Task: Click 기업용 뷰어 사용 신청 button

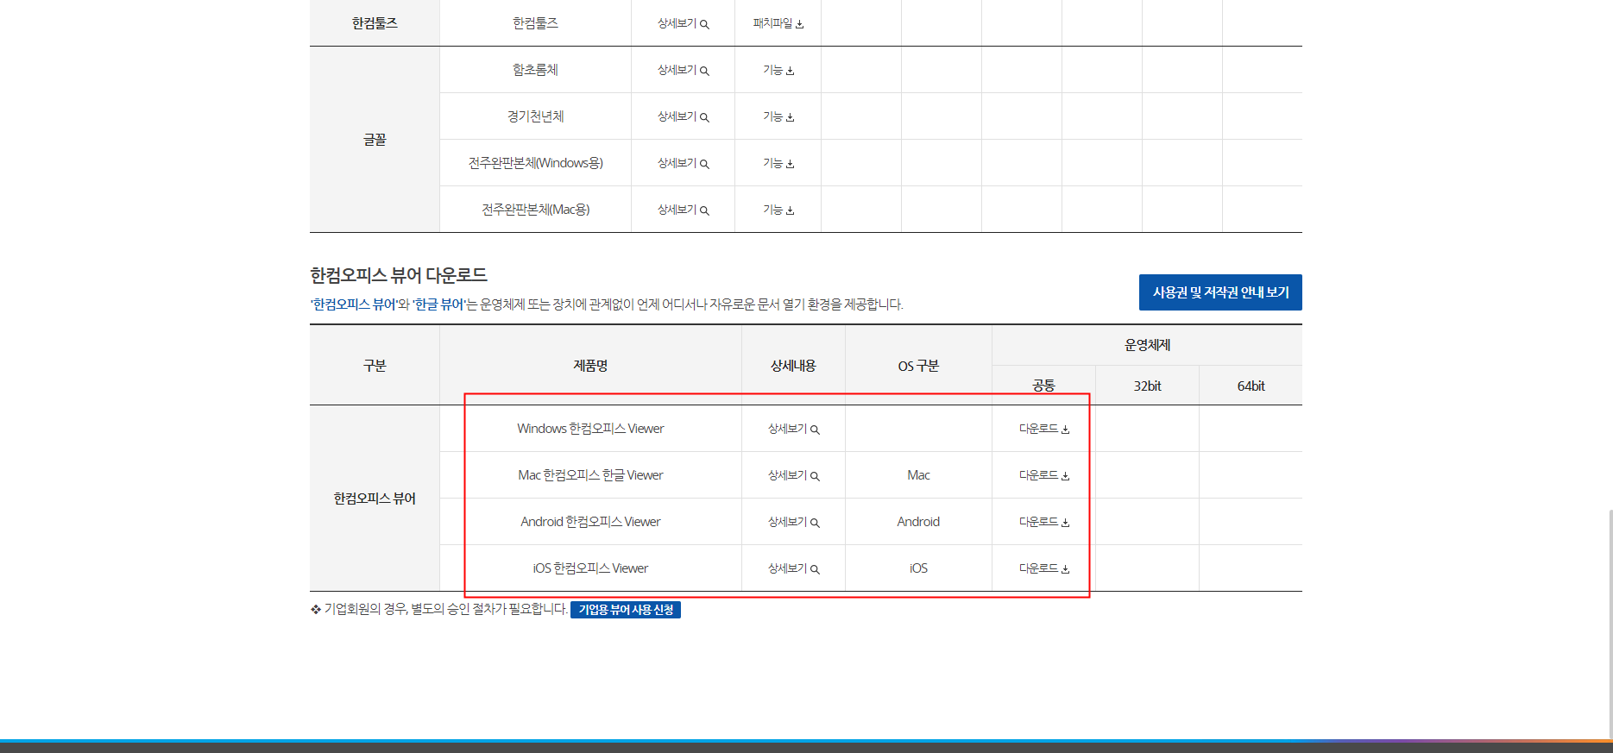Action: [x=626, y=610]
